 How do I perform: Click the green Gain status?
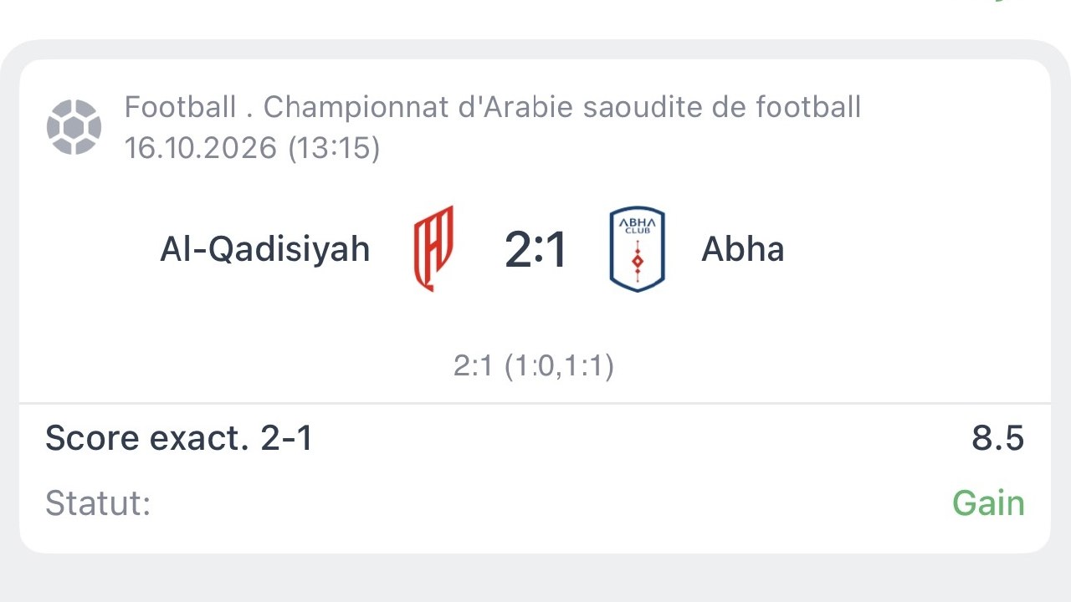[988, 503]
